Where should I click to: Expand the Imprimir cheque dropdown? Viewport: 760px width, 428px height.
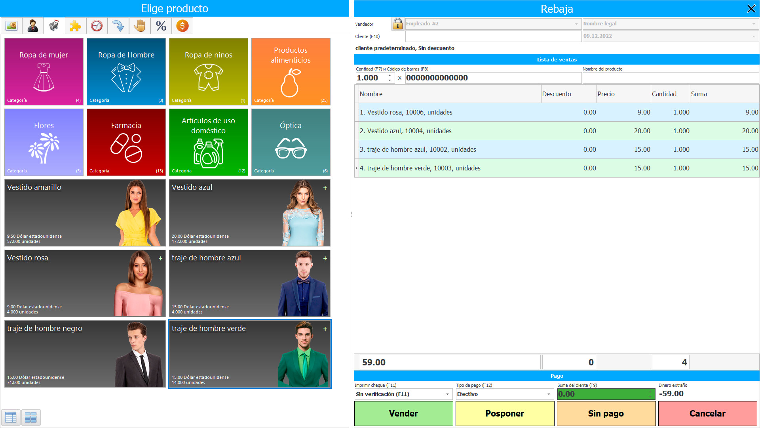(447, 394)
